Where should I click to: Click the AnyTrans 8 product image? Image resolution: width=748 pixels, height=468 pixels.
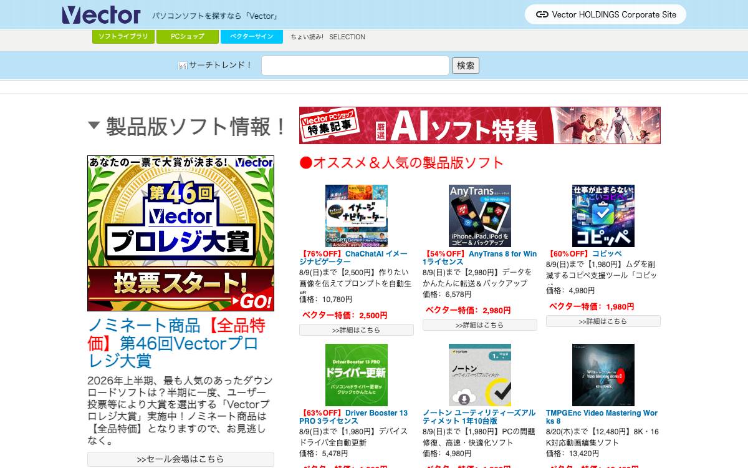[480, 216]
